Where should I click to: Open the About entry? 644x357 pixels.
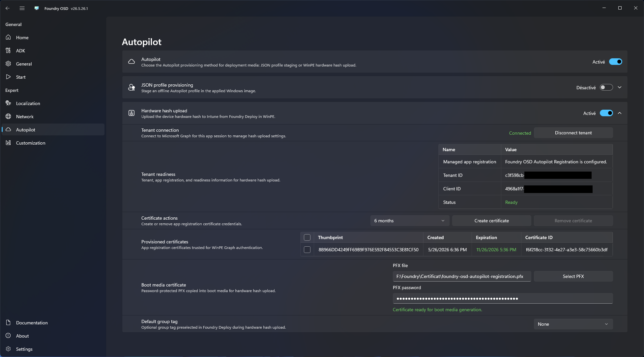pyautogui.click(x=53, y=336)
